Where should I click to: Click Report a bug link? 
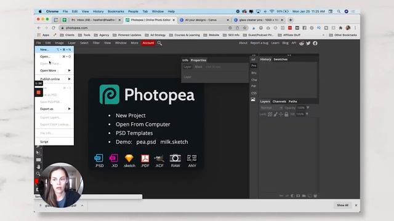tap(259, 43)
